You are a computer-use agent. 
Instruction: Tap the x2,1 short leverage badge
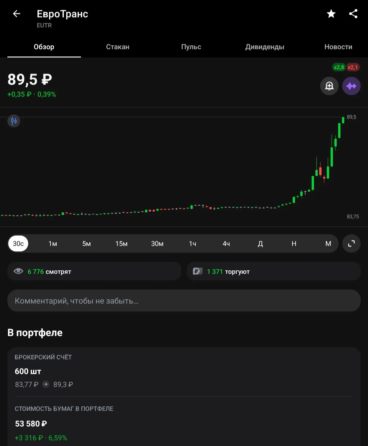tap(353, 67)
